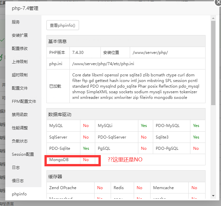This screenshot has height=206, width=221.
Task: View 负载状态 page
Action: point(19,141)
